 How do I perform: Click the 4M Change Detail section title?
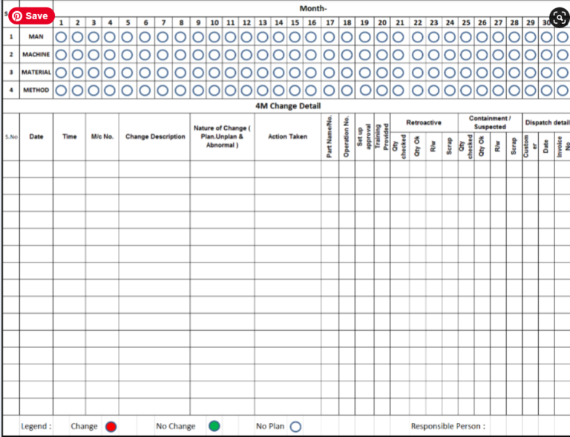click(x=287, y=106)
